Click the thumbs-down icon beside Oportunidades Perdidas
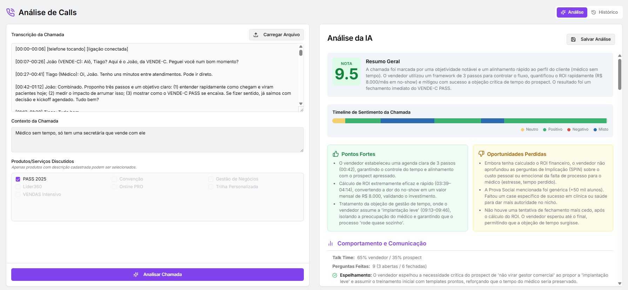The width and height of the screenshot is (628, 290). point(481,154)
